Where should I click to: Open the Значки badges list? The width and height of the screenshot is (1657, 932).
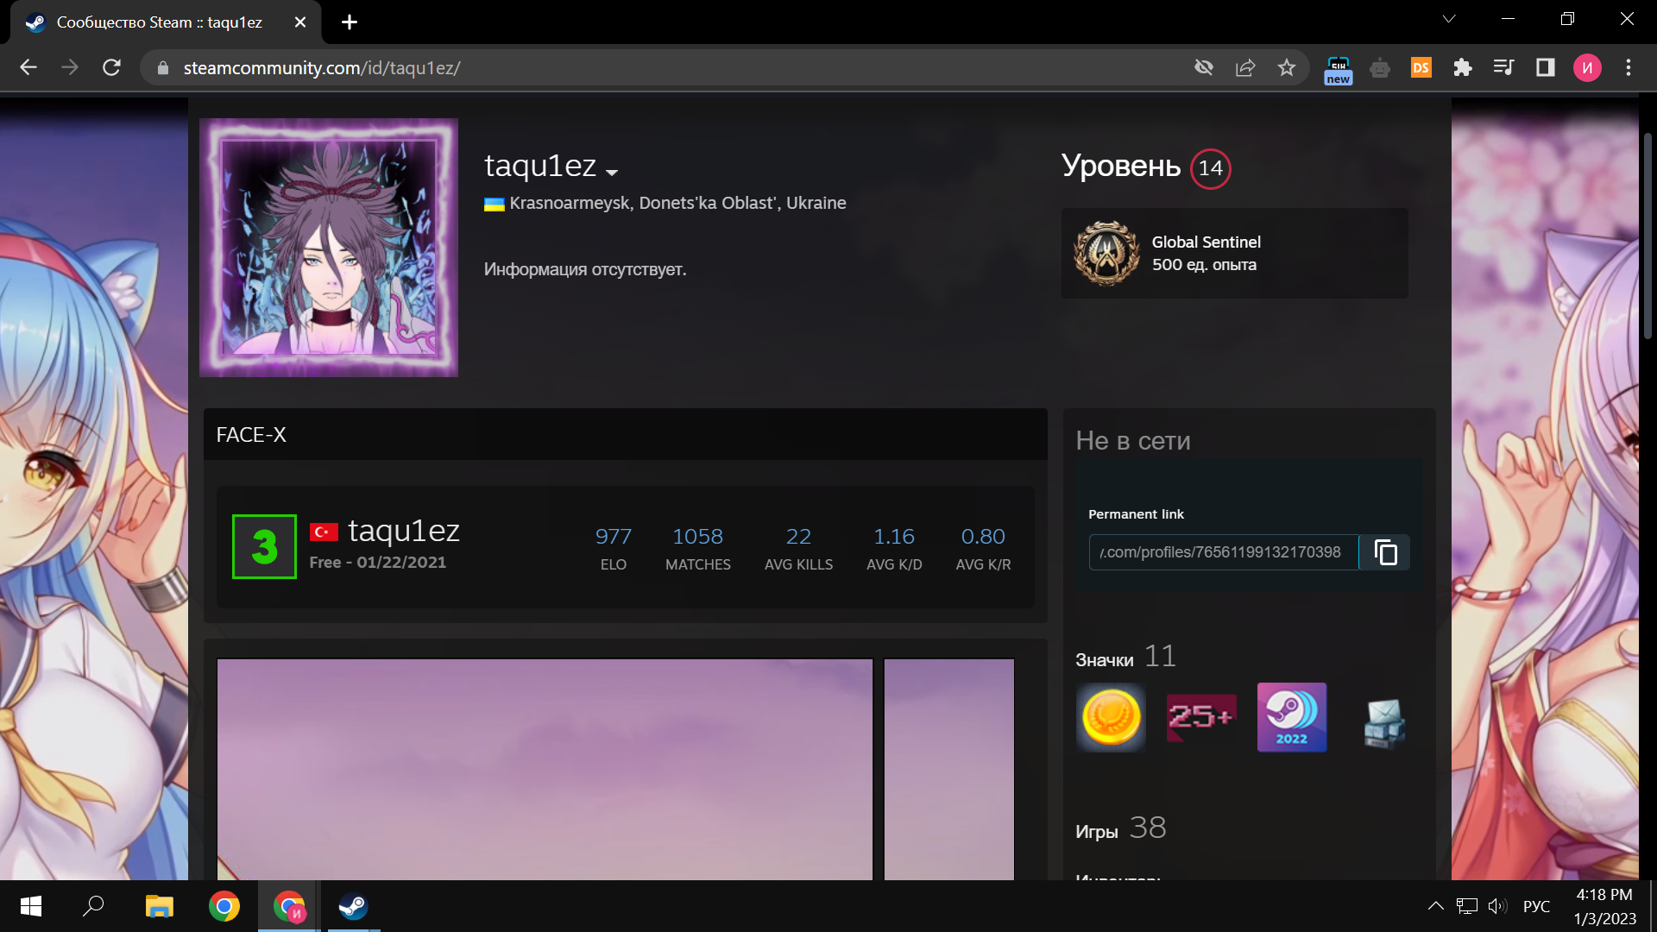[x=1125, y=658]
